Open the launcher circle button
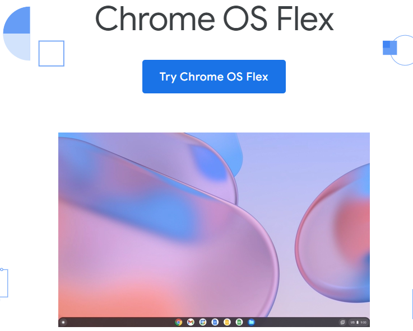This screenshot has width=413, height=331. point(63,322)
